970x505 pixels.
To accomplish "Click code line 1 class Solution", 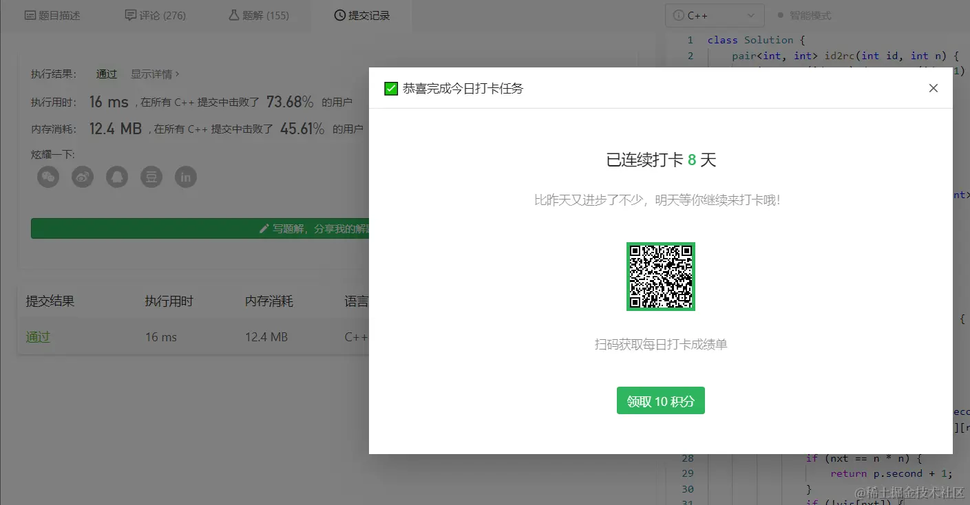I will (x=757, y=40).
